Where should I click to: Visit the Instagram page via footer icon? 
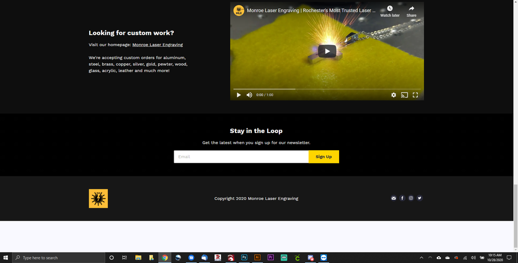coord(411,198)
